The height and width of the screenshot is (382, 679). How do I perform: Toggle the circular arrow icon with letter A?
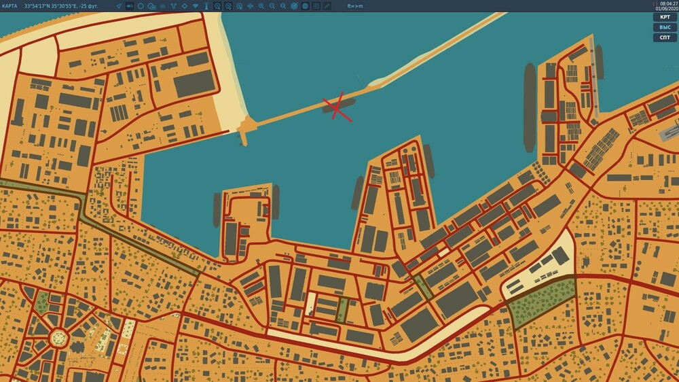click(217, 6)
